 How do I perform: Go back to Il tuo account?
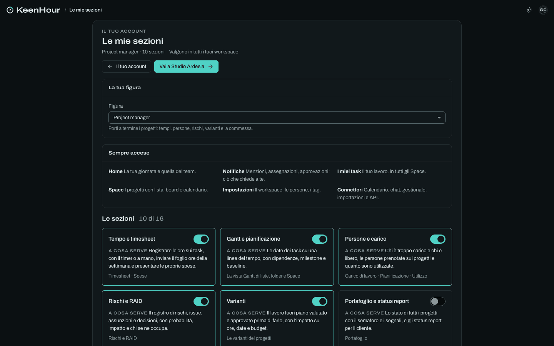point(127,67)
